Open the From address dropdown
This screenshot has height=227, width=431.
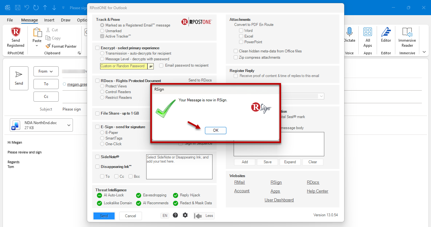pos(46,71)
